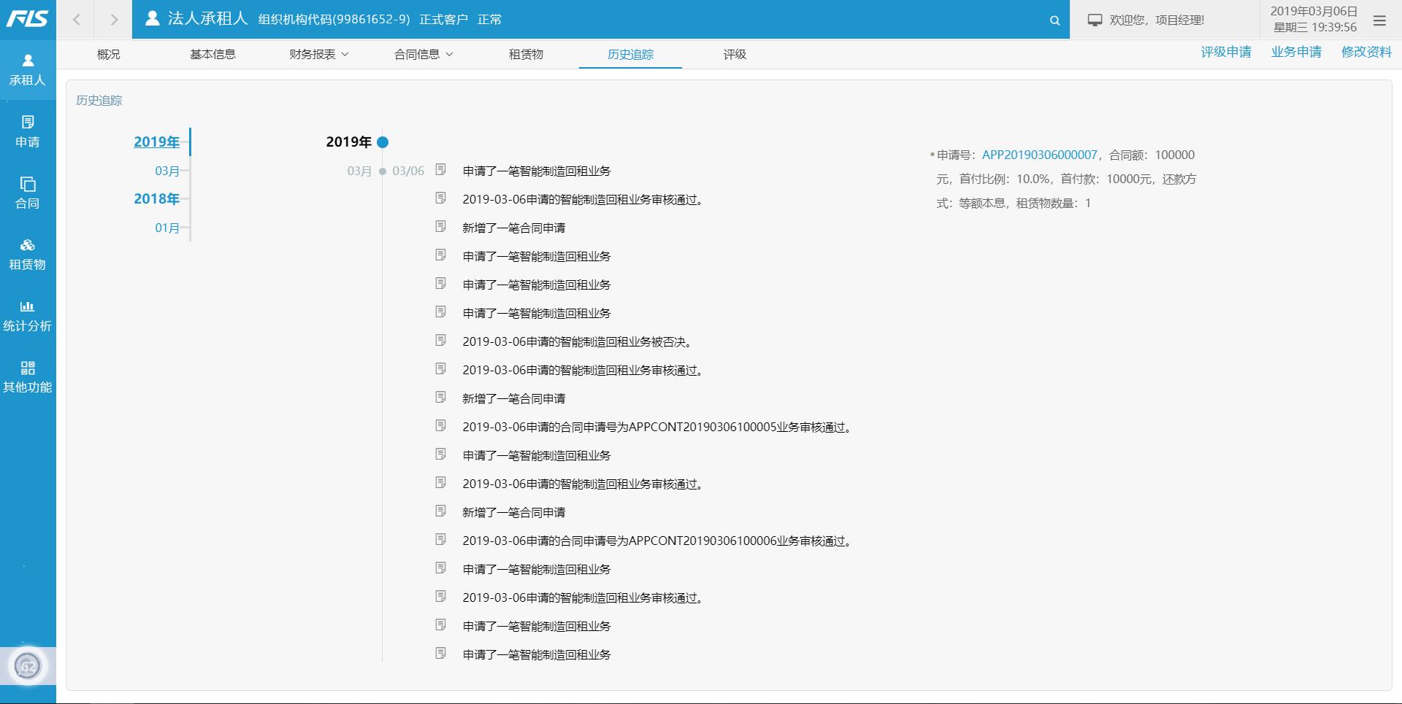The image size is (1402, 704).
Task: Open application APP20190306000007
Action: (1040, 155)
